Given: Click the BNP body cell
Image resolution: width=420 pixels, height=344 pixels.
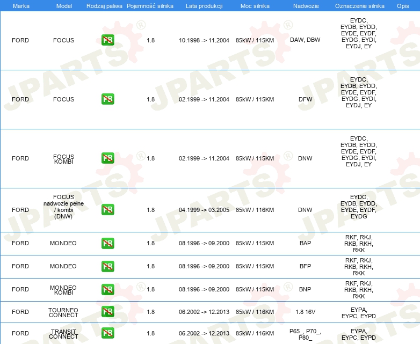Looking at the screenshot, I should click(305, 289).
